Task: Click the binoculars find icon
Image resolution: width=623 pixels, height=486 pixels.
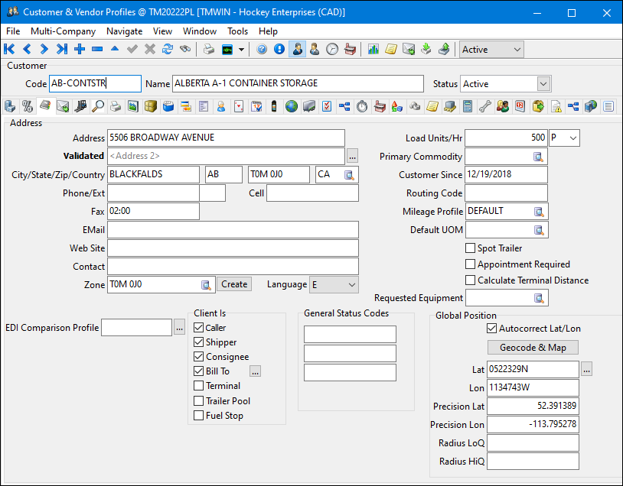Action: point(185,50)
